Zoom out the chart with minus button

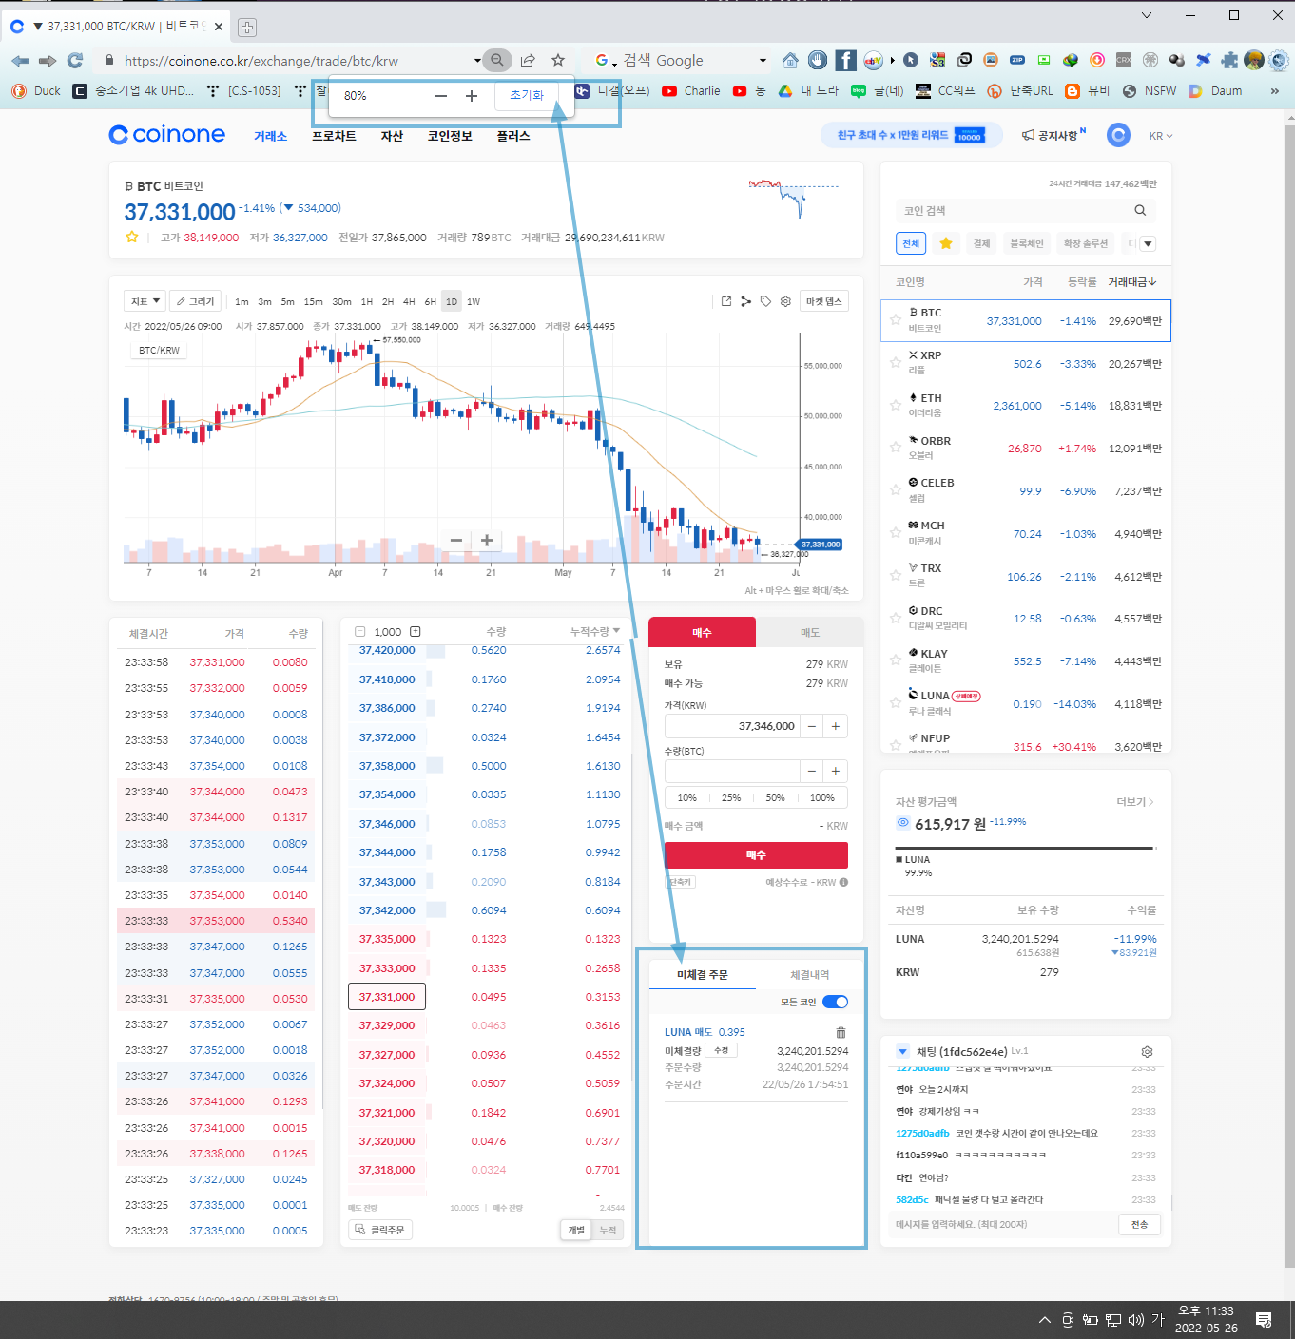(456, 540)
